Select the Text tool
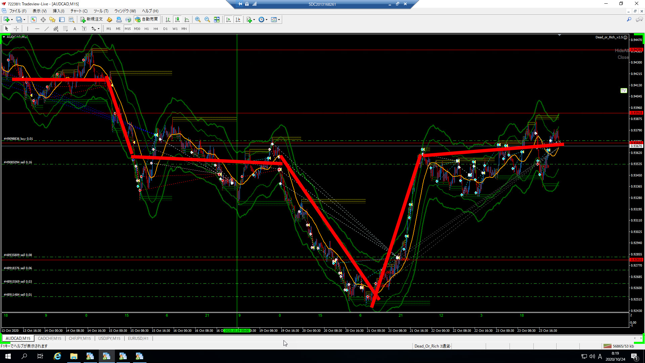 [75, 29]
